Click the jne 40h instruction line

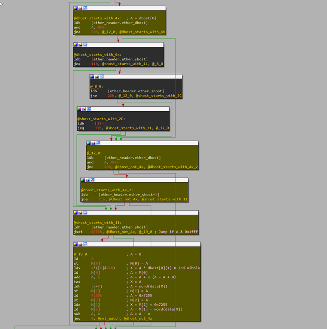point(142,167)
